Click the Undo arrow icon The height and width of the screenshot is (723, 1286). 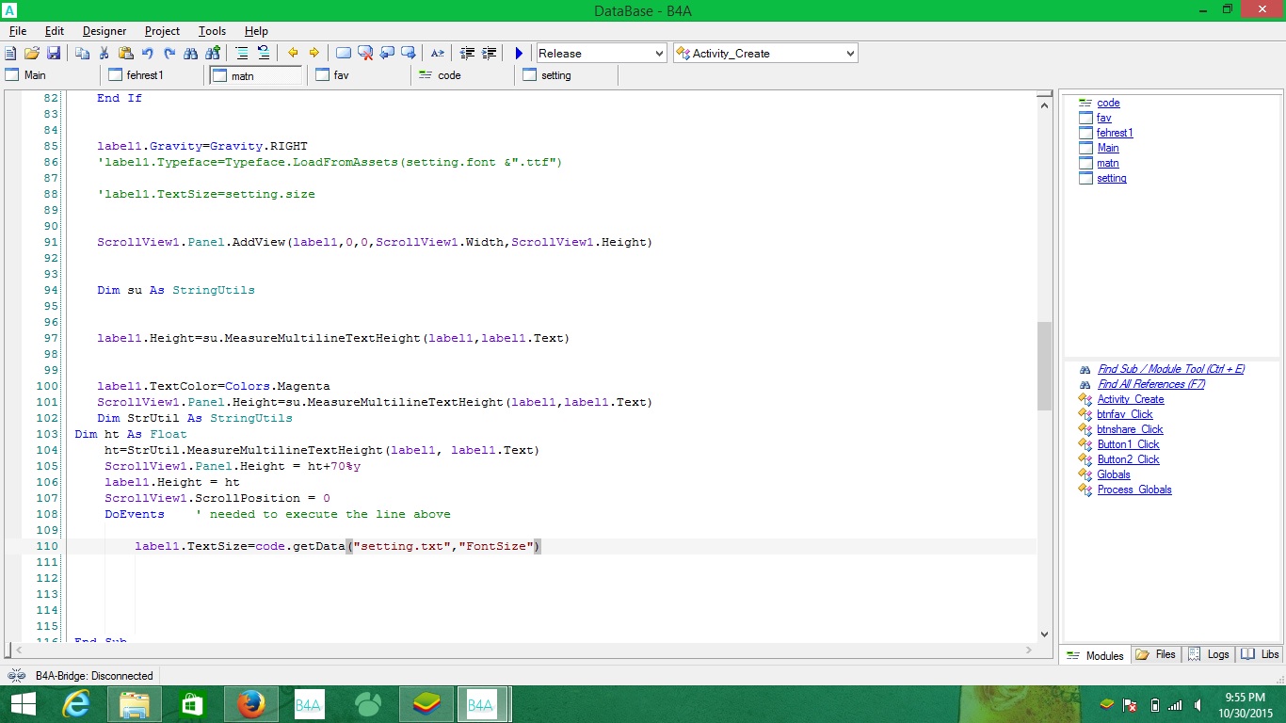148,54
